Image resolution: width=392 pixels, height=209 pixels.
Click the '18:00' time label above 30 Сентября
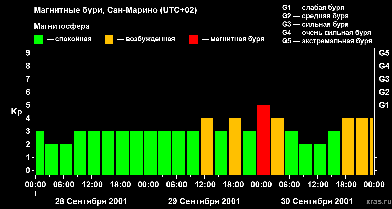click(346, 185)
